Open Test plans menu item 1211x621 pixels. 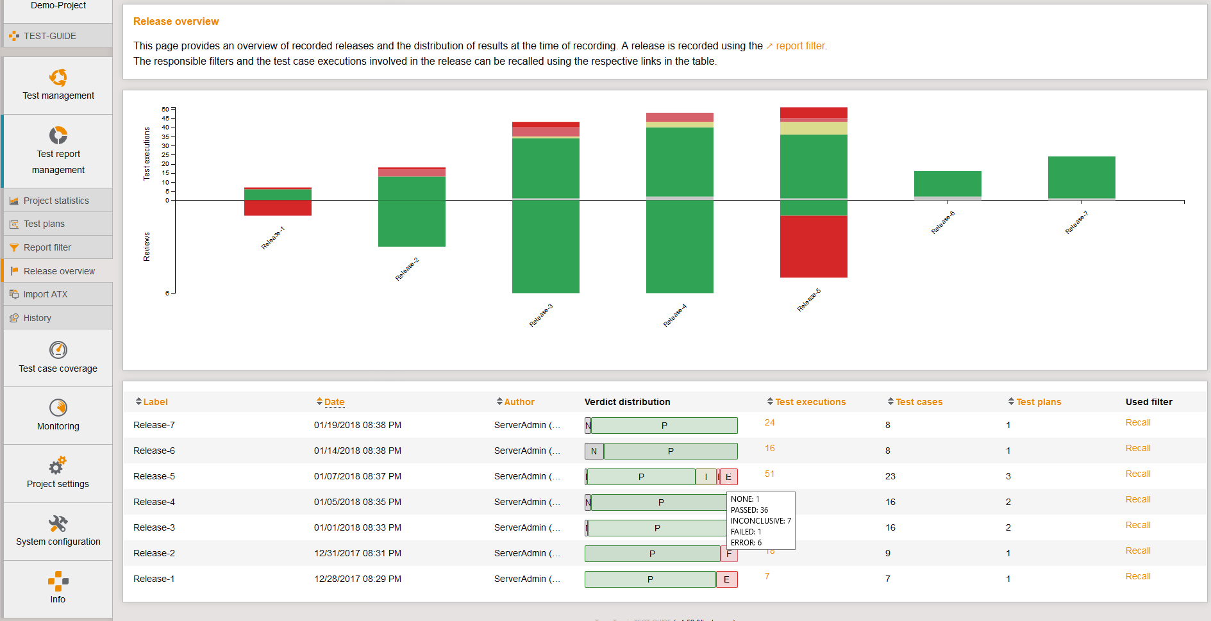coord(44,224)
